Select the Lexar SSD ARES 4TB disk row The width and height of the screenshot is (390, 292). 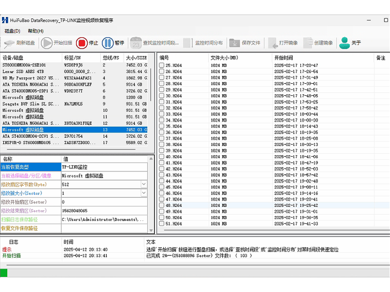click(x=75, y=72)
